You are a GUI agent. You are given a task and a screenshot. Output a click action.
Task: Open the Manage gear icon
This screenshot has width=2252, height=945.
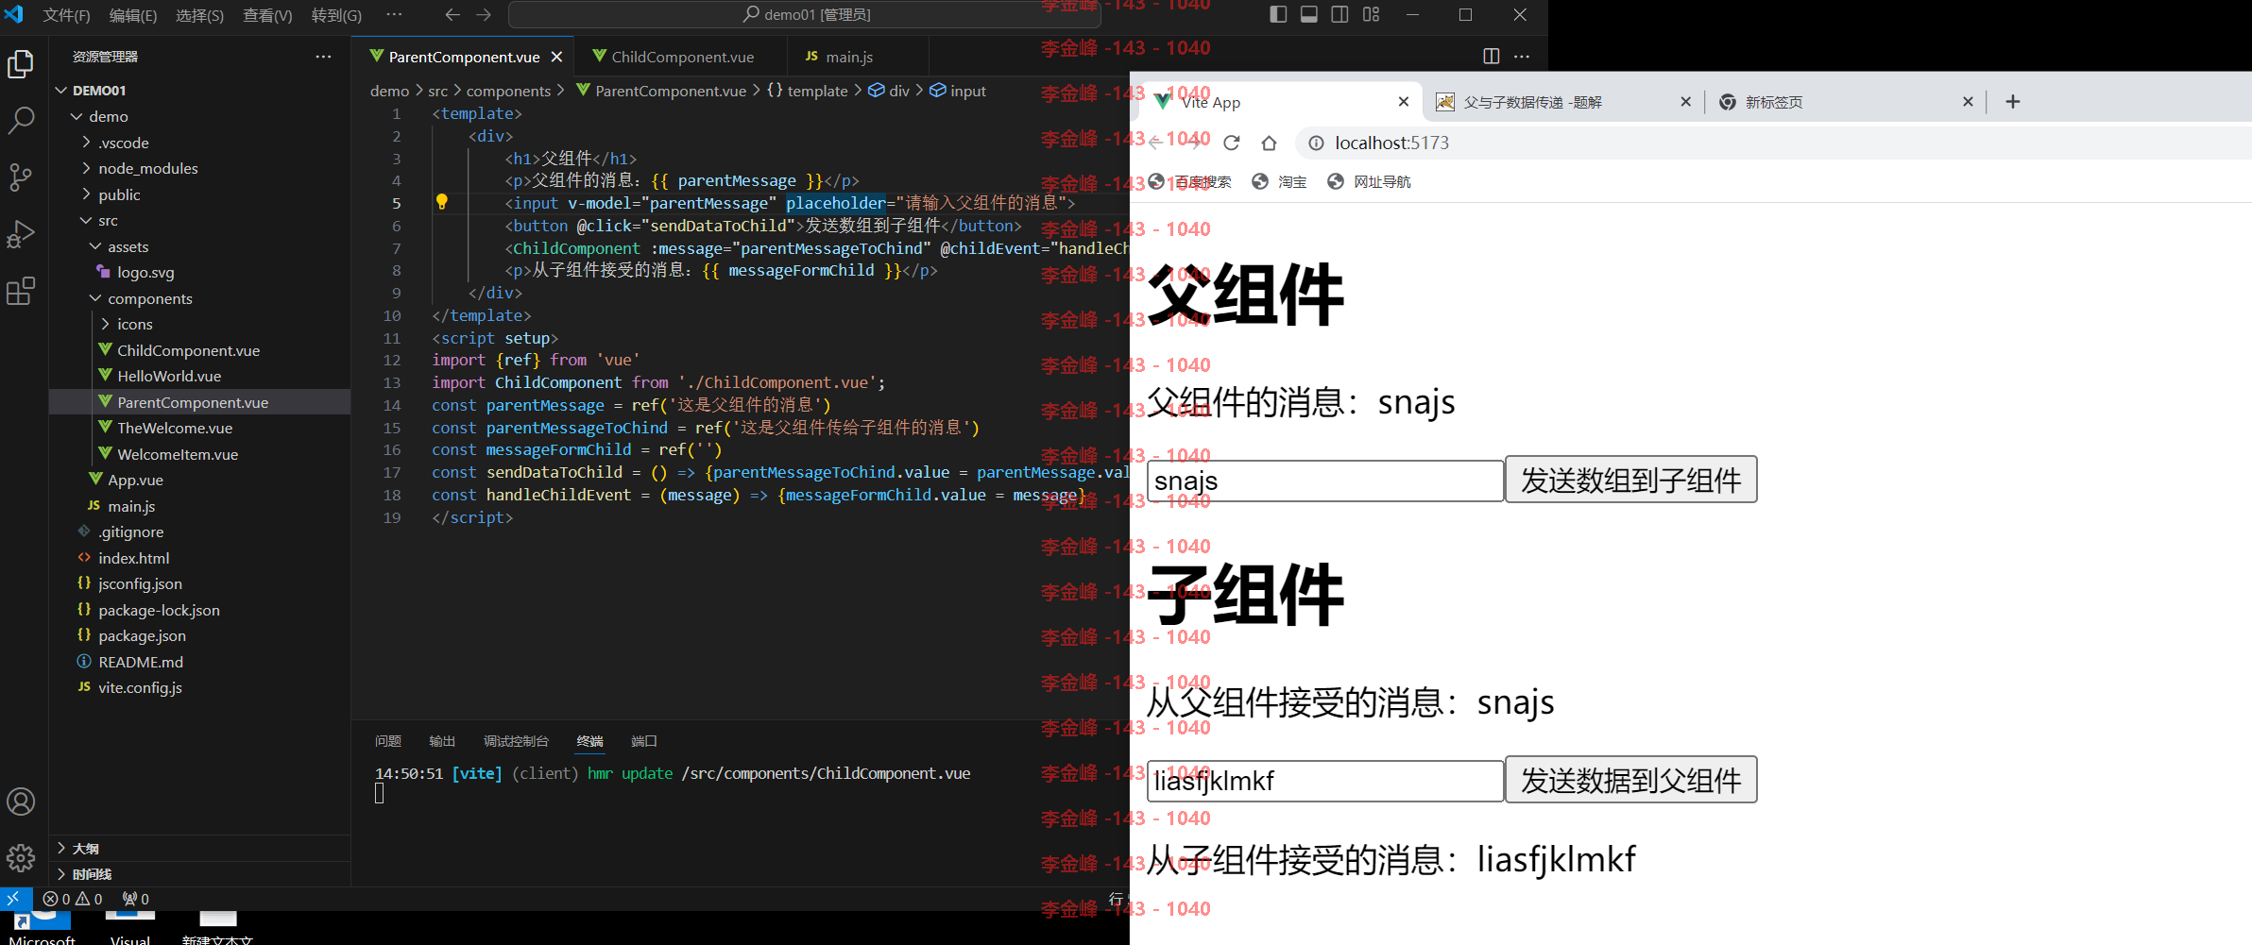pyautogui.click(x=21, y=858)
